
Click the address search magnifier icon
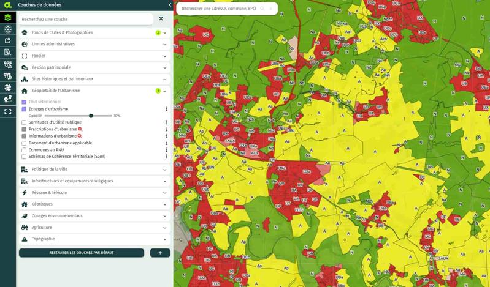click(262, 9)
